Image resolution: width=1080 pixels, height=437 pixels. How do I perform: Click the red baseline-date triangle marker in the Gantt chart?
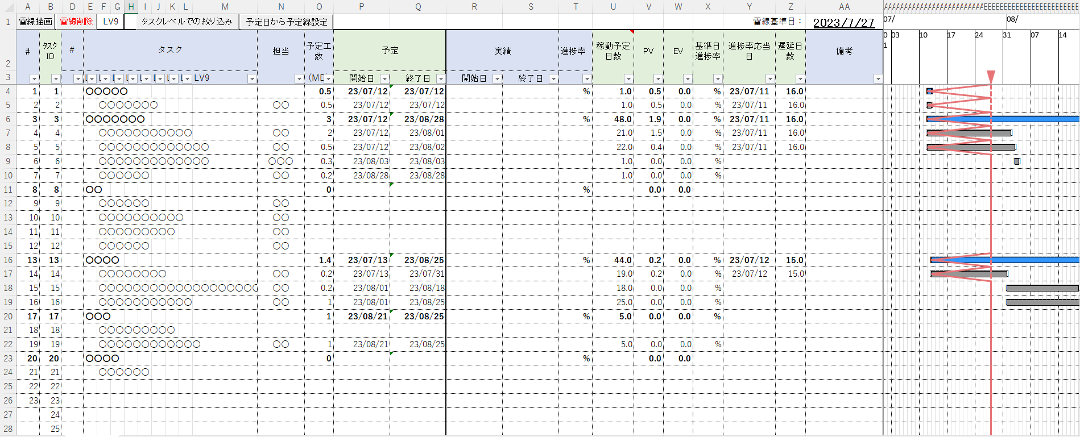991,77
